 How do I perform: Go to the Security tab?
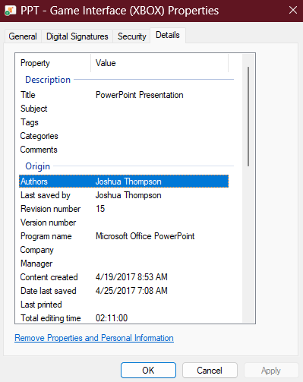(x=131, y=36)
